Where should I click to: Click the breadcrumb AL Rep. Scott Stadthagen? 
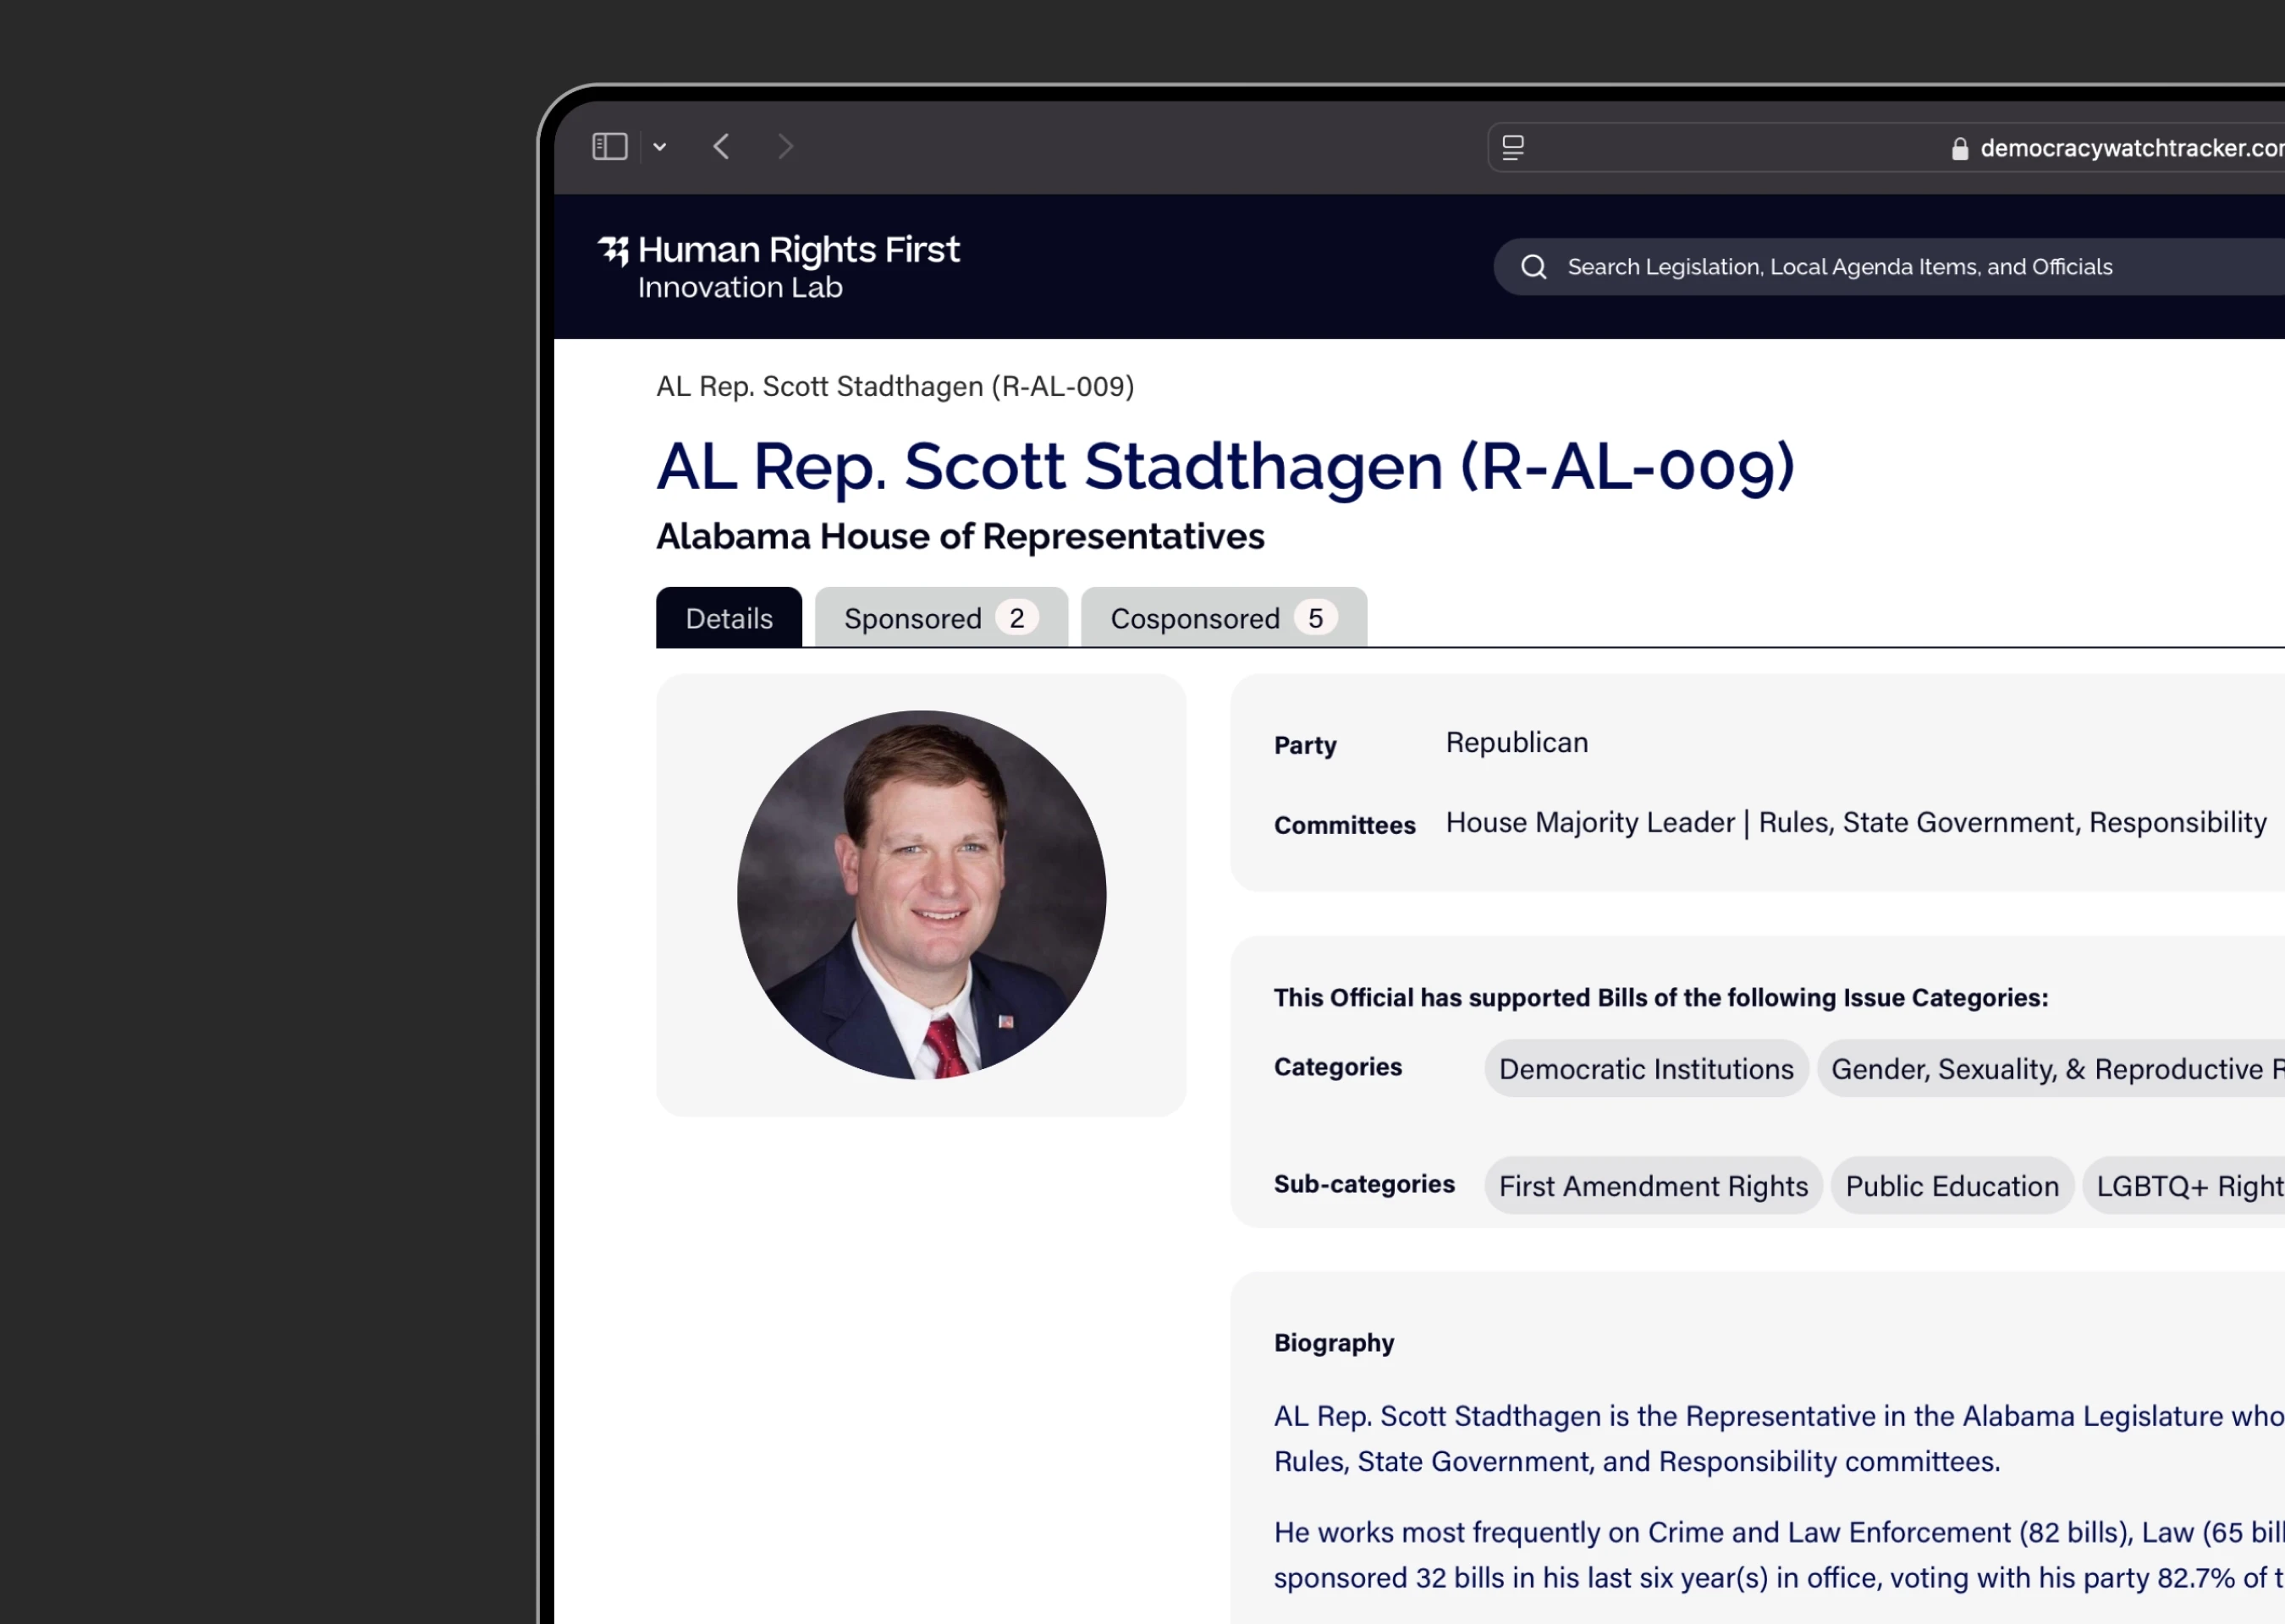click(x=895, y=387)
